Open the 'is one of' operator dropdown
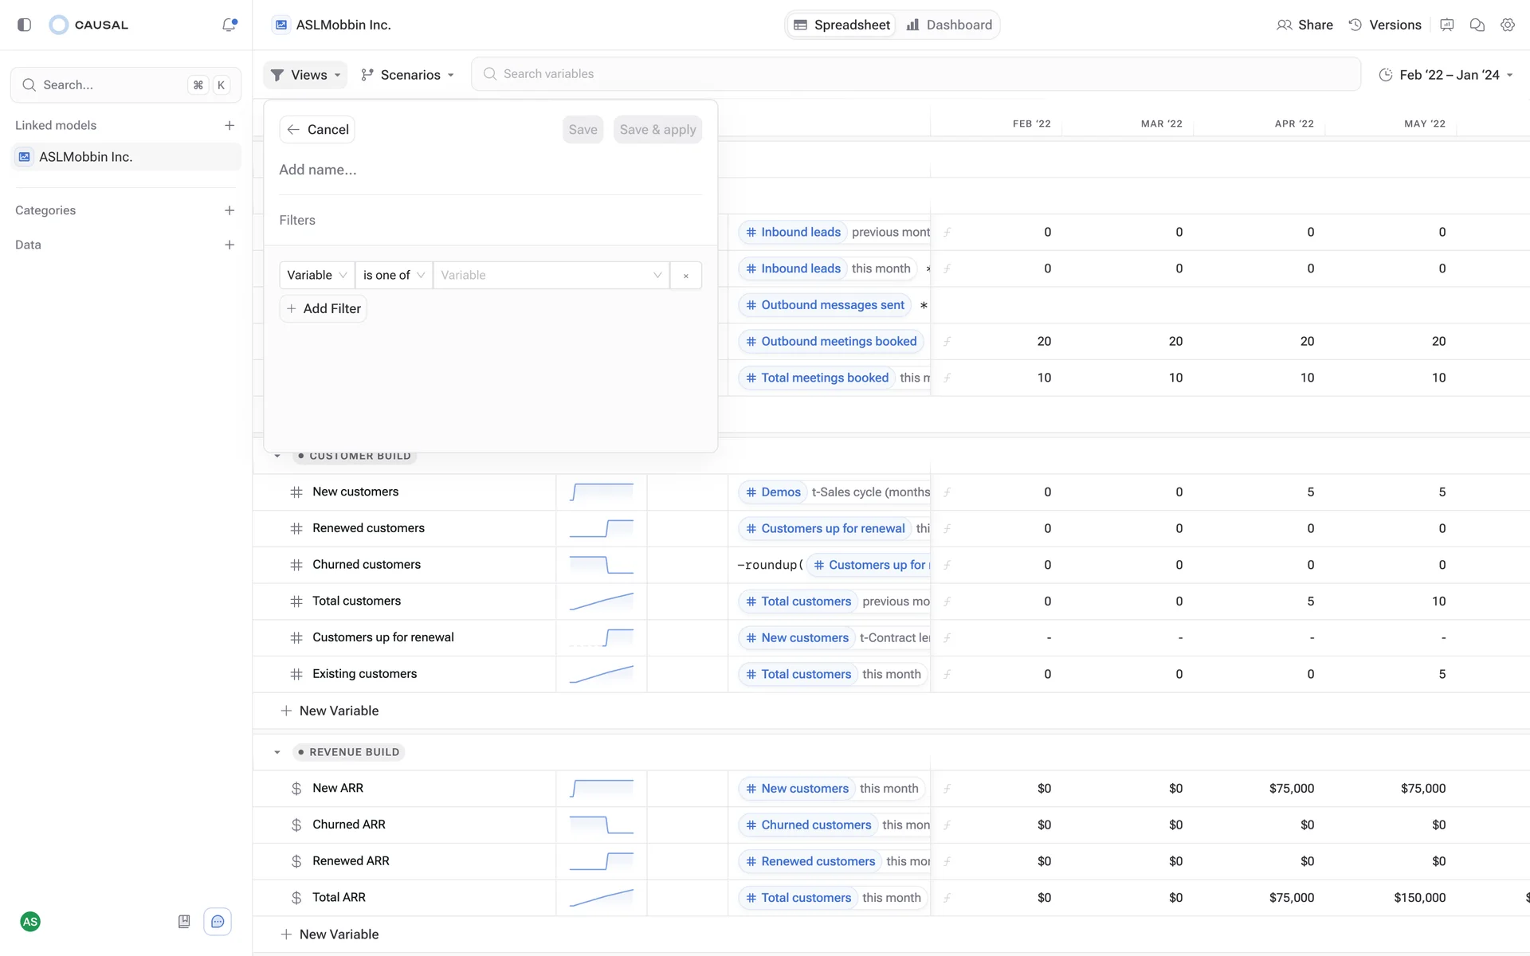Viewport: 1530px width, 956px height. 394,276
